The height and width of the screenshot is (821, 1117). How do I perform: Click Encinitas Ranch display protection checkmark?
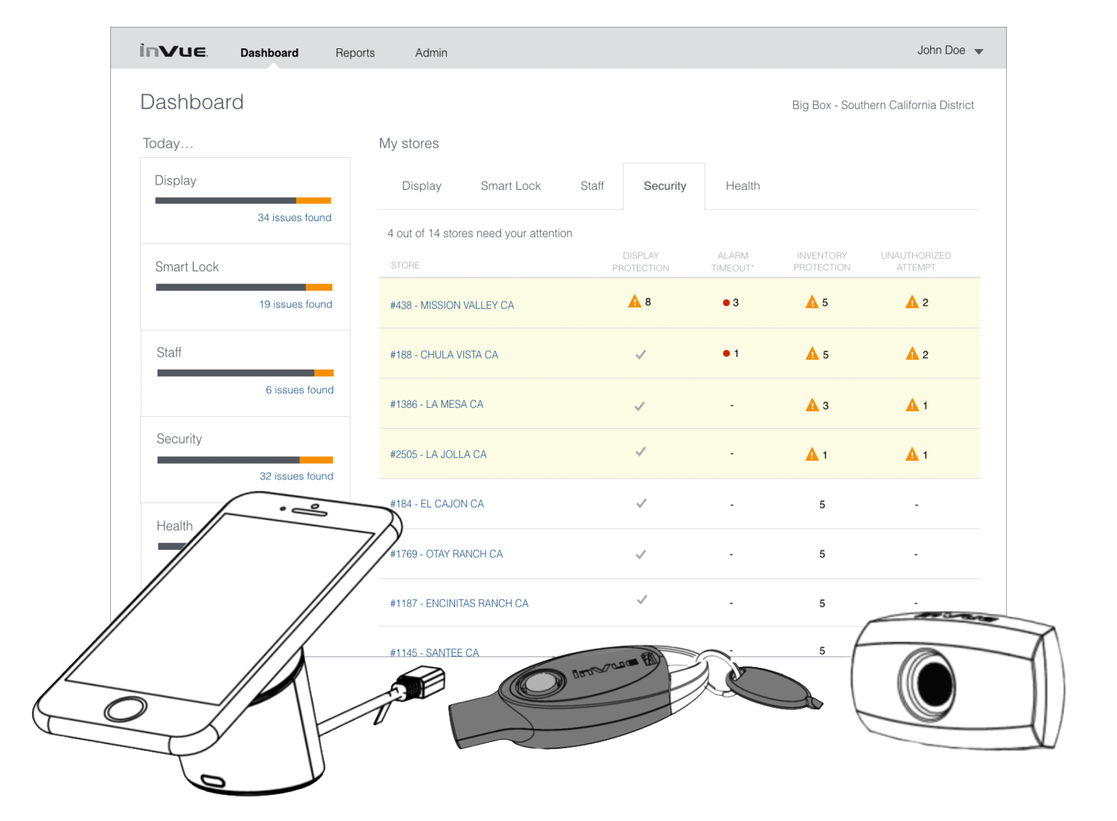[642, 599]
